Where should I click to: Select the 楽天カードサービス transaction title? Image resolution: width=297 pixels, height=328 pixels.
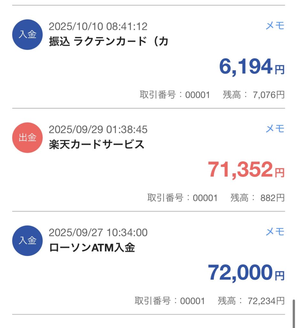coord(97,145)
